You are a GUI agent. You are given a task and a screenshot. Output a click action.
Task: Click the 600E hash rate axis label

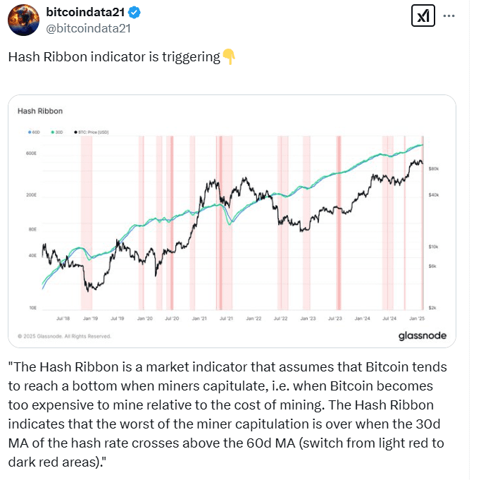[x=30, y=153]
